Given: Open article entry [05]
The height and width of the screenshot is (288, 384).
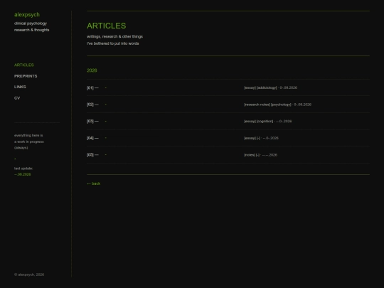Looking at the screenshot, I should tap(228, 155).
